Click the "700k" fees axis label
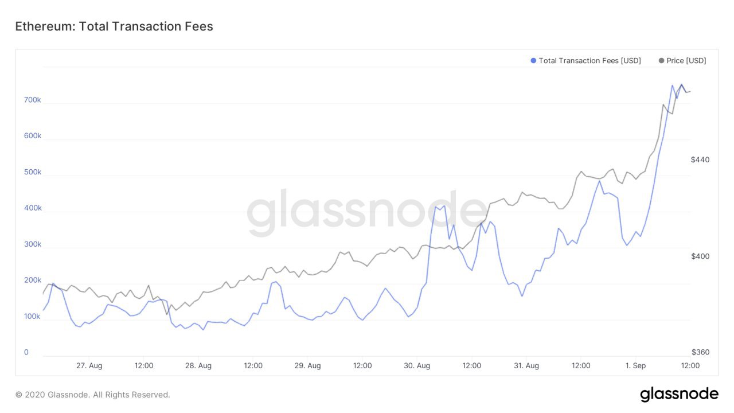Image resolution: width=734 pixels, height=413 pixels. pyautogui.click(x=33, y=100)
